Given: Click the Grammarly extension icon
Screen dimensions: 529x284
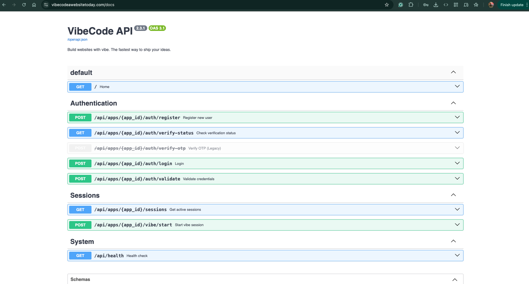Looking at the screenshot, I should click(400, 5).
